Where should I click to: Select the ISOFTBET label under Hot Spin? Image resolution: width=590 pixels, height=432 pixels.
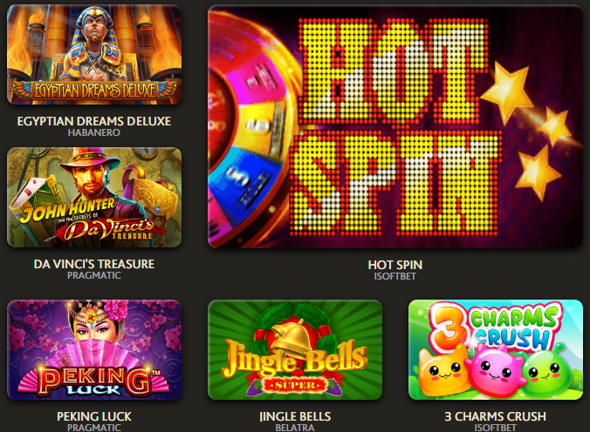[x=395, y=276]
